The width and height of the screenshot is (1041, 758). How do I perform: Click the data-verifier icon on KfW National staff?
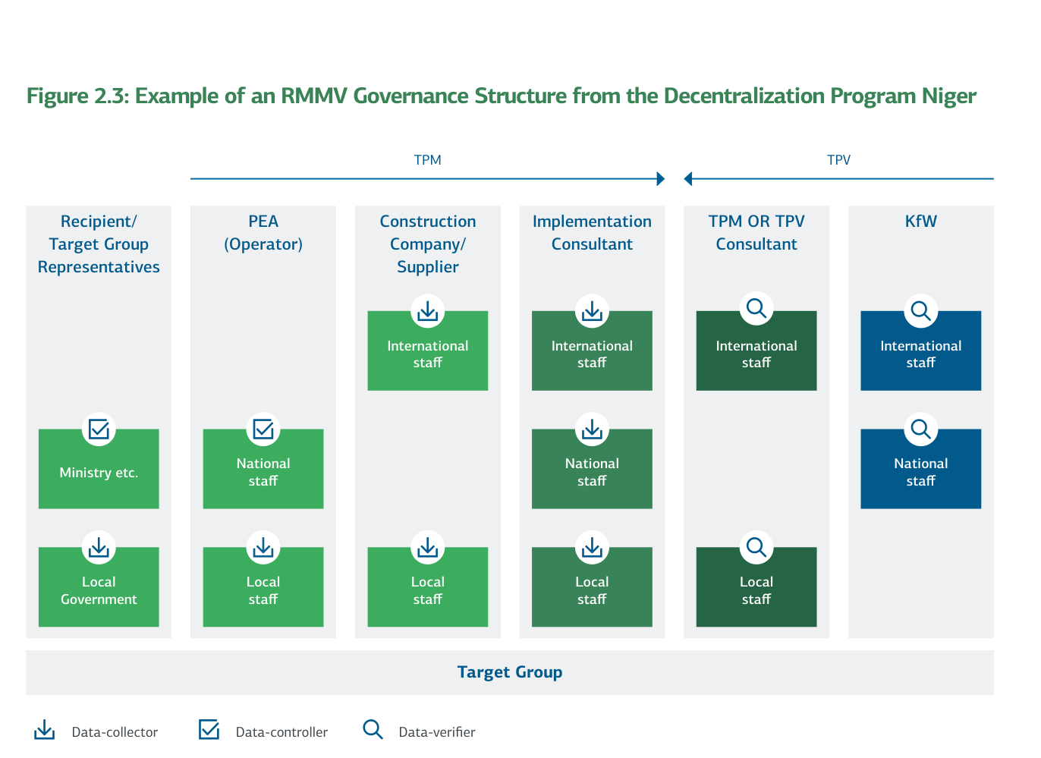coord(920,429)
